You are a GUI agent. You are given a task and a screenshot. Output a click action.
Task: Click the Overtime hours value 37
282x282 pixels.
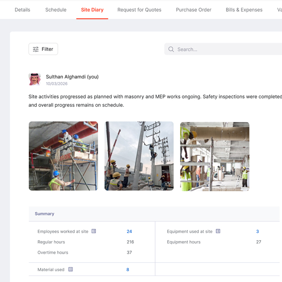pos(129,252)
